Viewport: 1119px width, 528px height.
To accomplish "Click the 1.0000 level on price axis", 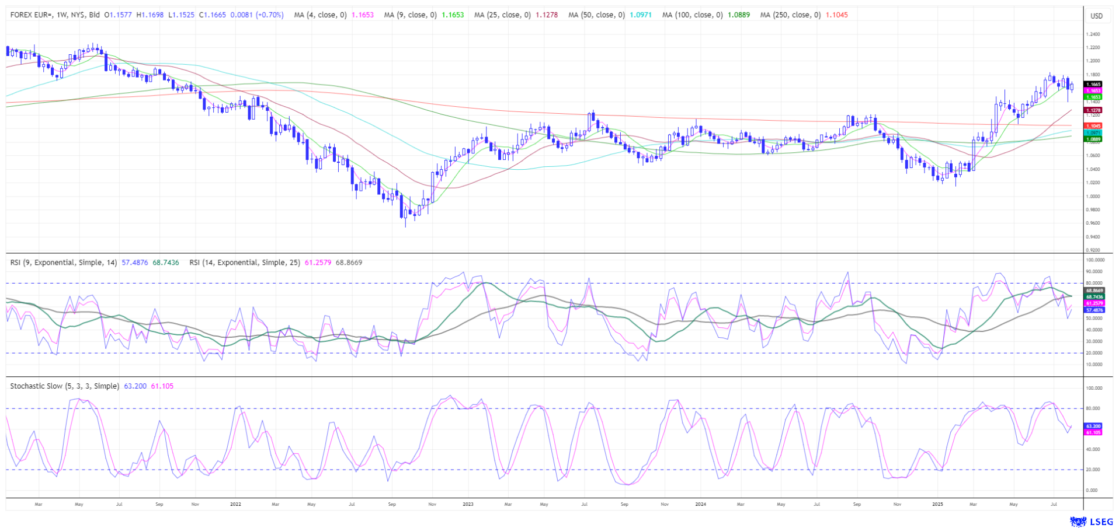I will tap(1093, 196).
